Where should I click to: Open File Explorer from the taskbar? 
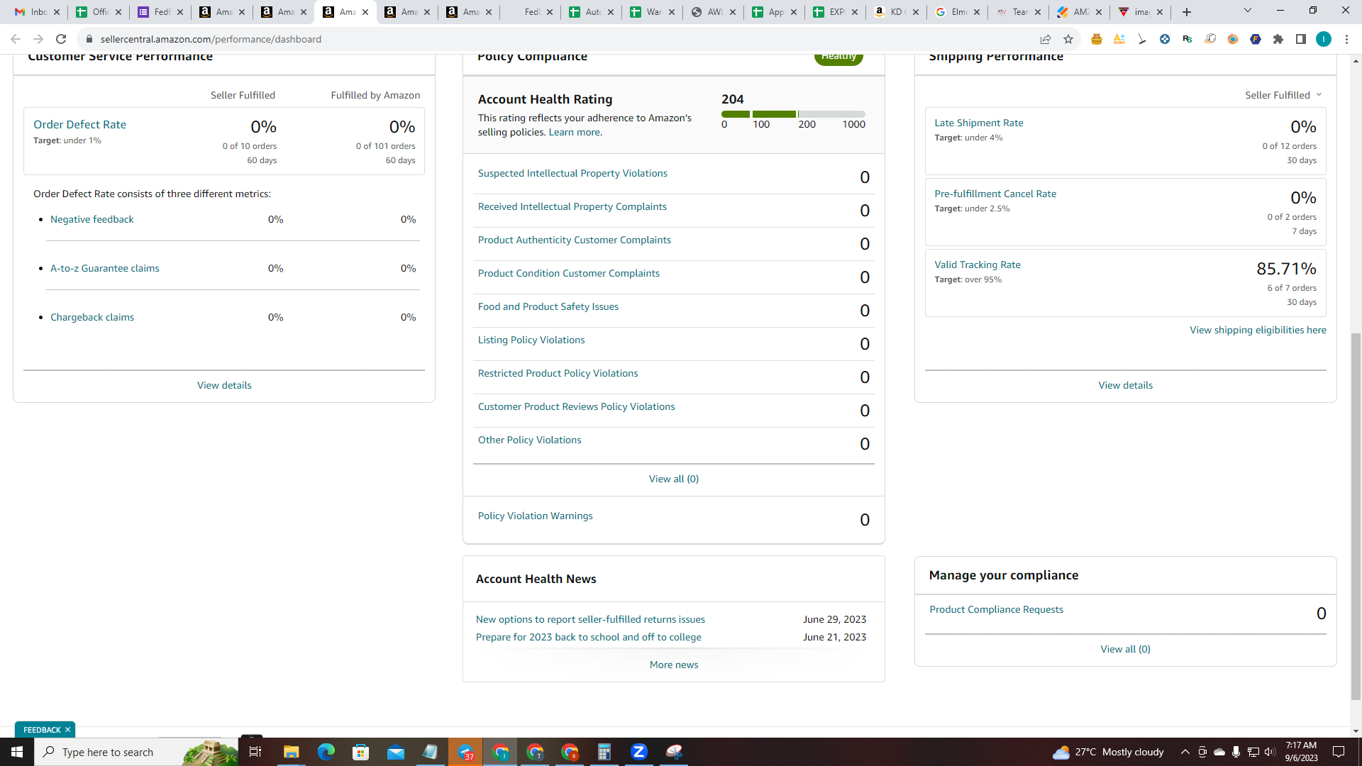point(291,752)
